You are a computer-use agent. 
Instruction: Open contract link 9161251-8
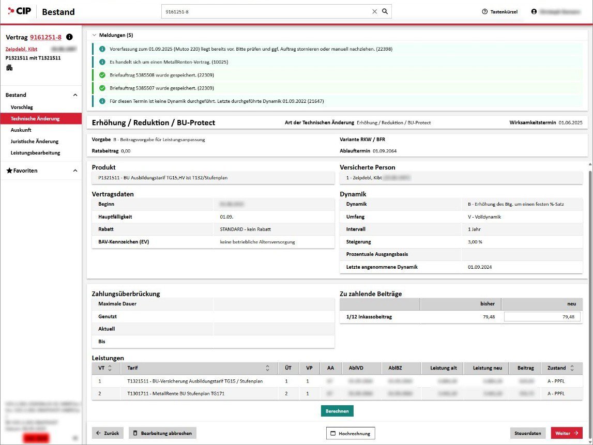[x=45, y=37]
